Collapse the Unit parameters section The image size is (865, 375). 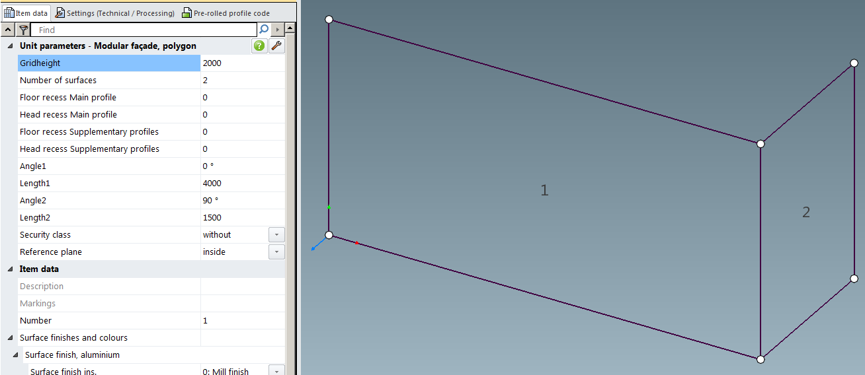pos(10,46)
